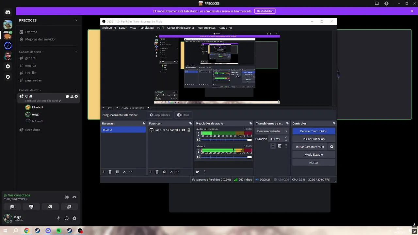Click Detener Transmisión button
Image resolution: width=418 pixels, height=235 pixels.
[313, 131]
